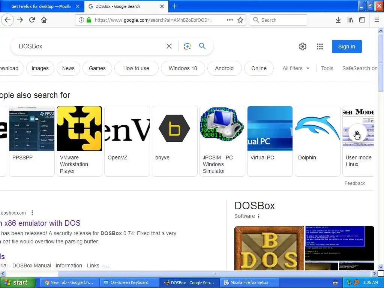Switch to Mozilla Firefox Setup taskbar item

click(249, 282)
